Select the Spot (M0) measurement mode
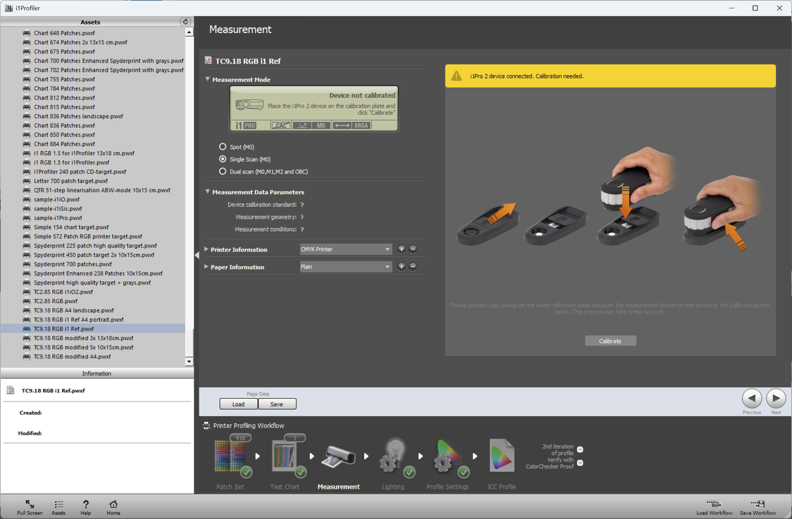 click(222, 147)
